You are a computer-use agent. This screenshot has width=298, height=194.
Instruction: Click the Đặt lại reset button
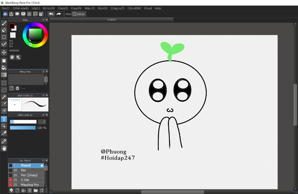79,14
